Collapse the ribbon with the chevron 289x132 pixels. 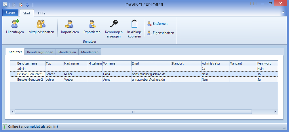283,13
